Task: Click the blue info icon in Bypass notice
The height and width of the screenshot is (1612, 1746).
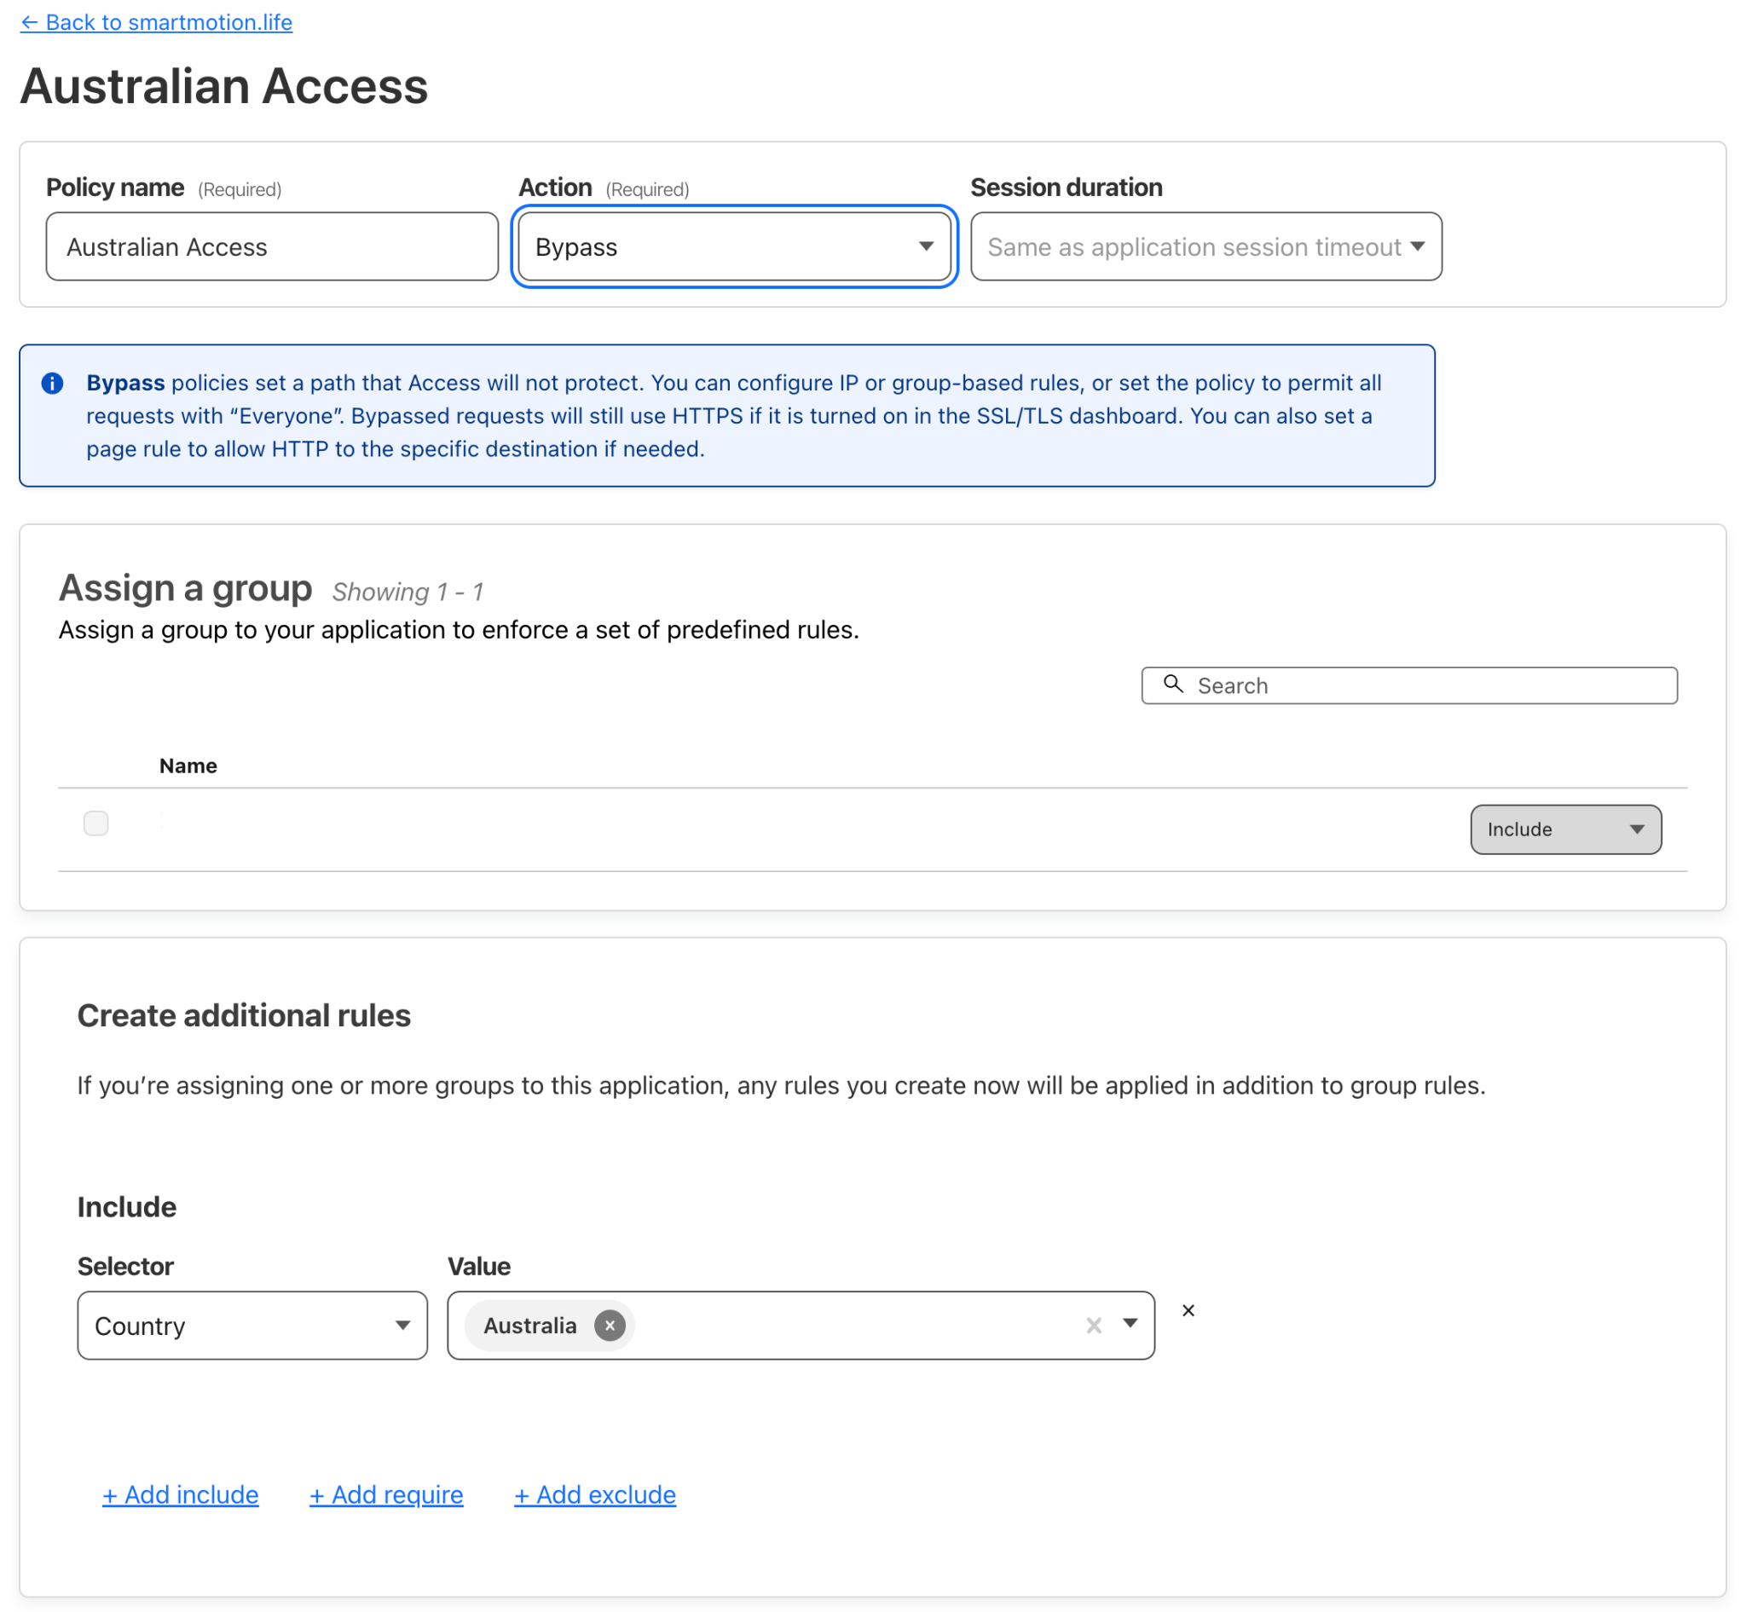Action: click(52, 383)
